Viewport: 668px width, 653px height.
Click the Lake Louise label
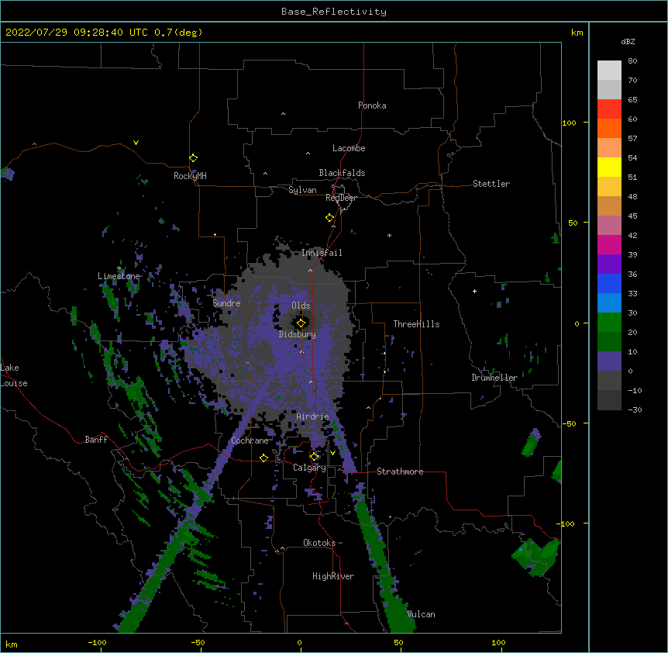[14, 375]
